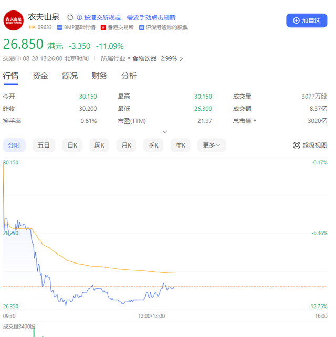This screenshot has height=337, width=336.
Task: Click the Hong Kong Exchange flag icon
Action: (103, 27)
